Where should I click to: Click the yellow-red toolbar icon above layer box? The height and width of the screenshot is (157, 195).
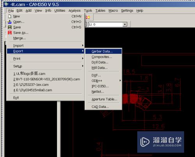[88, 17]
